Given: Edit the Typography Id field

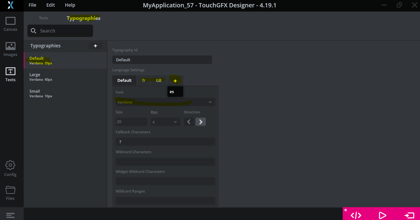Looking at the screenshot, I should pos(162,60).
